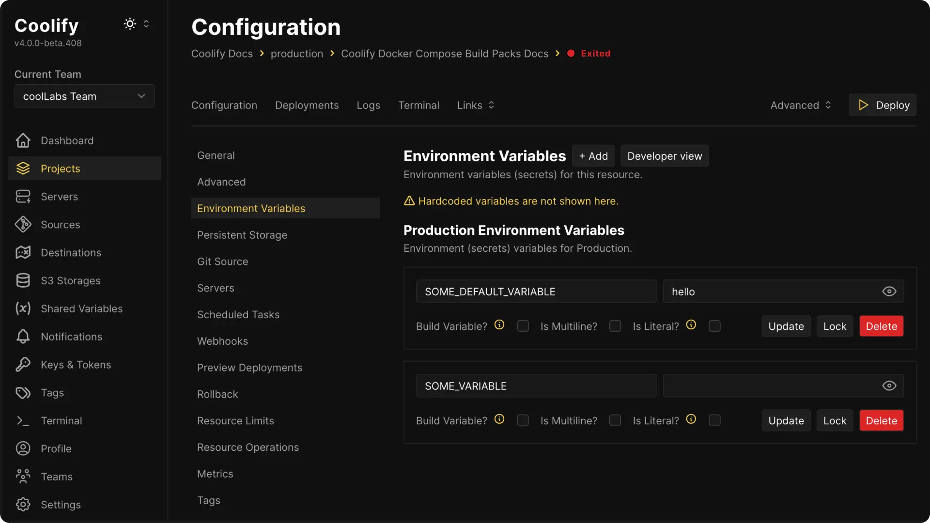930x523 pixels.
Task: Click the Servers icon in sidebar
Action: pyautogui.click(x=23, y=197)
